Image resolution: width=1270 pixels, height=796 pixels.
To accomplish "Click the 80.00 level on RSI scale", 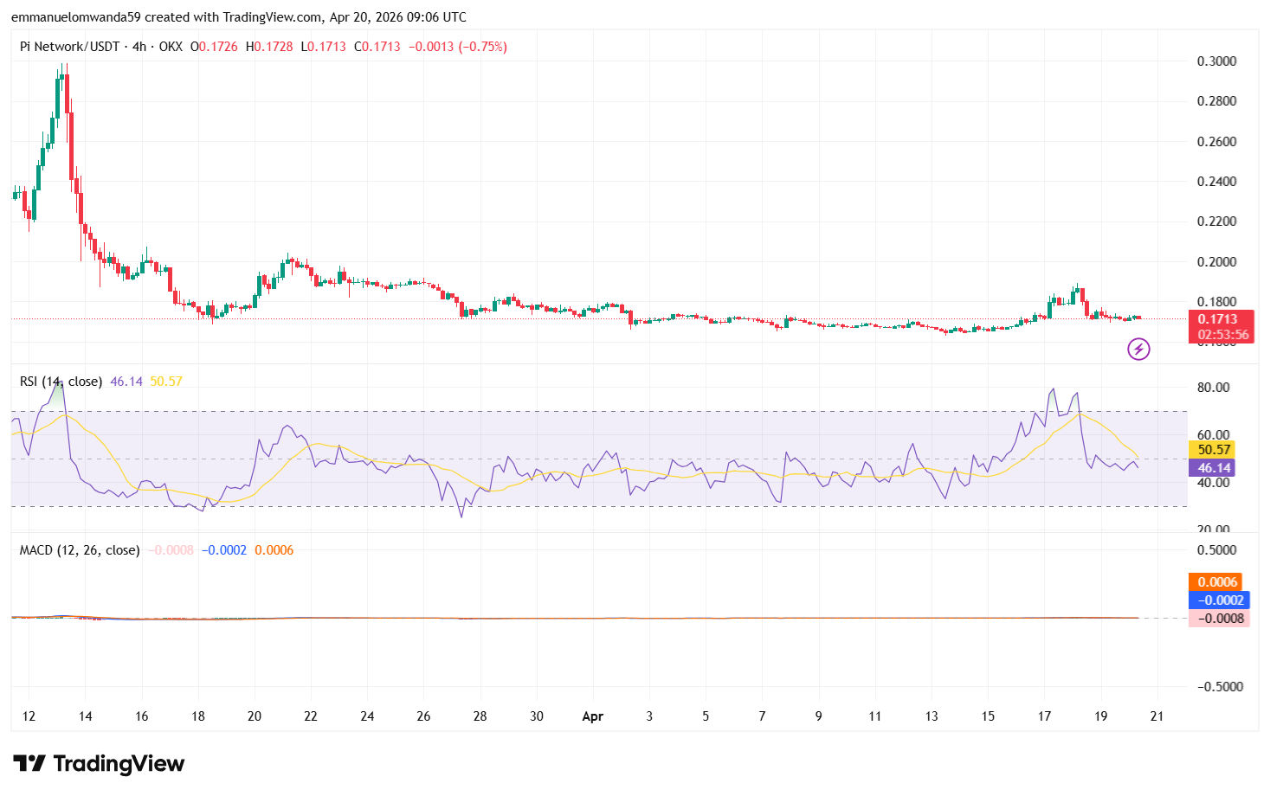I will pyautogui.click(x=1213, y=388).
